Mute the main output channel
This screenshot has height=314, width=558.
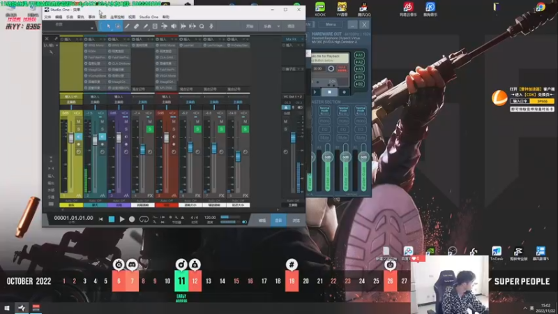coord(285,121)
